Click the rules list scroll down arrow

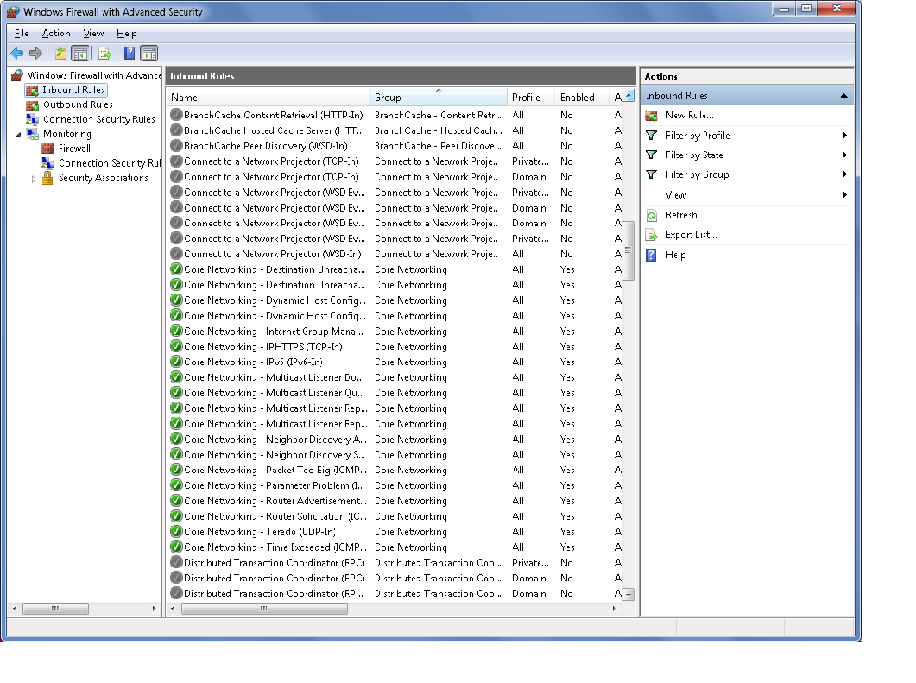(629, 595)
